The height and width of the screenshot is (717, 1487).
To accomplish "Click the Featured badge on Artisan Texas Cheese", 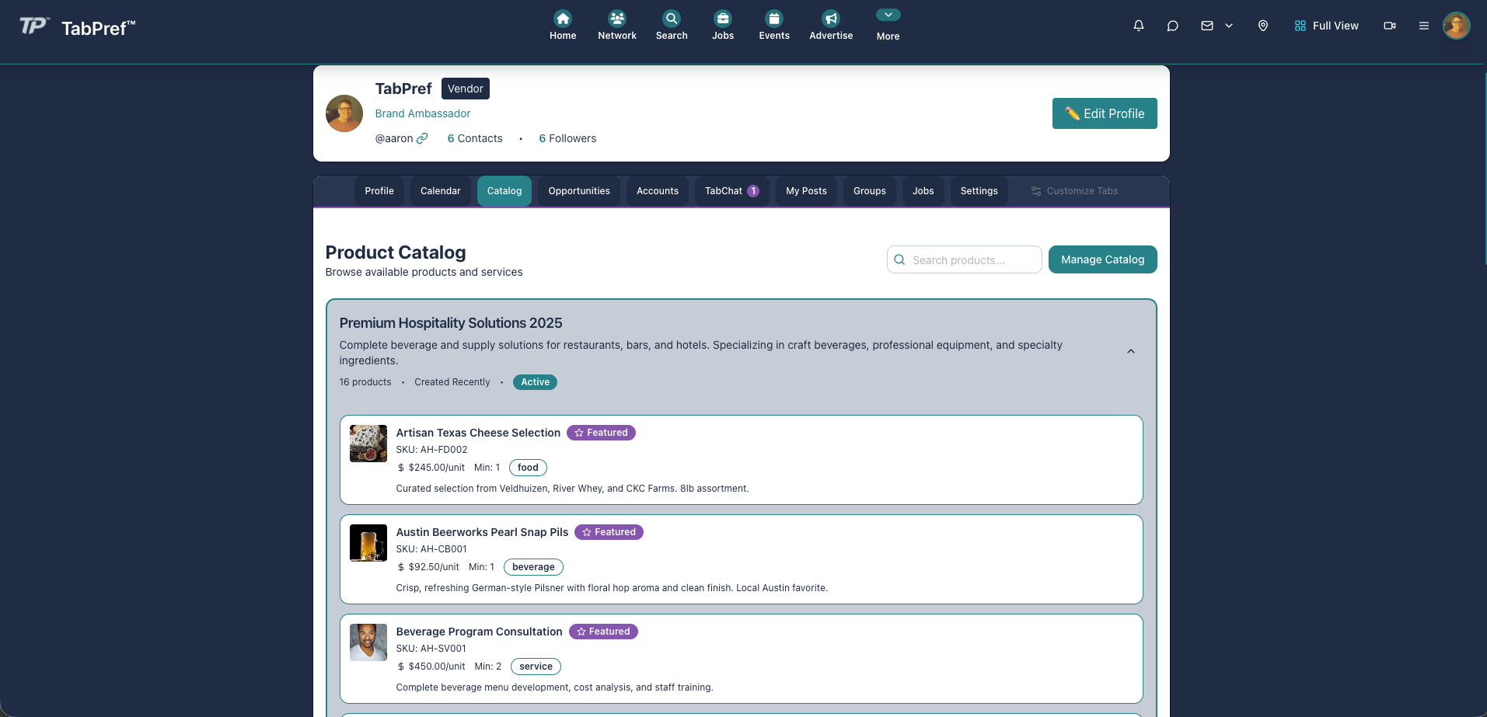I will 601,433.
